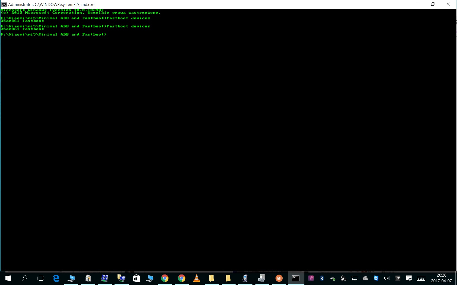457x285 pixels.
Task: Open the TeamViewer tray icon
Action: click(376, 278)
